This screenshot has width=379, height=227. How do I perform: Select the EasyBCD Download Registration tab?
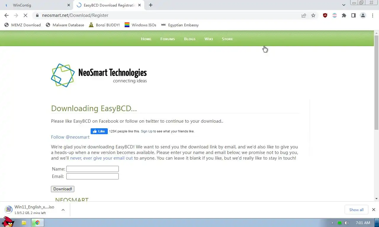tap(109, 5)
